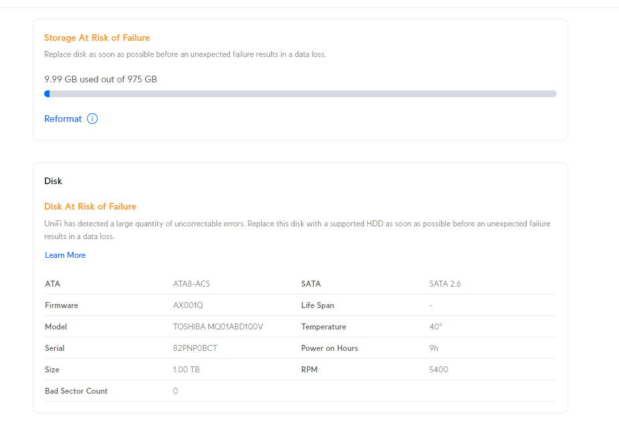Select the Bad Sector Count value 0
Screen dimensions: 619x440
coord(175,391)
